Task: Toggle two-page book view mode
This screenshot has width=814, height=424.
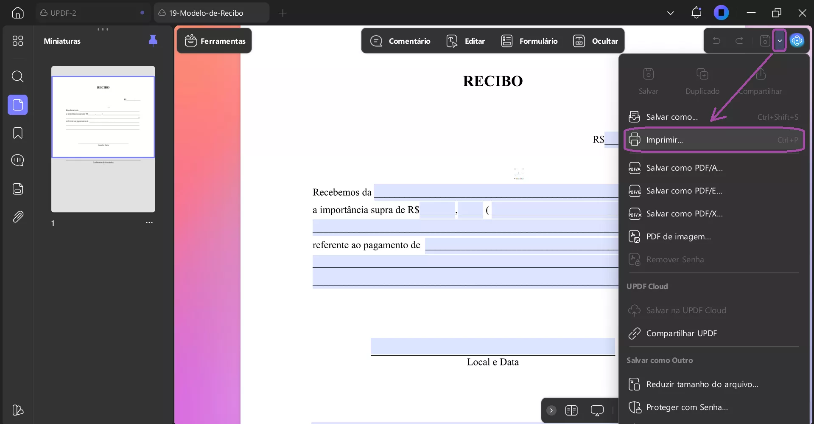Action: [572, 410]
